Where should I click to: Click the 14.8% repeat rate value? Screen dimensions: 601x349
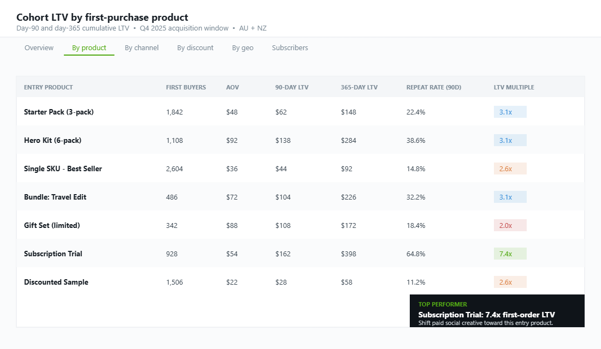point(416,169)
